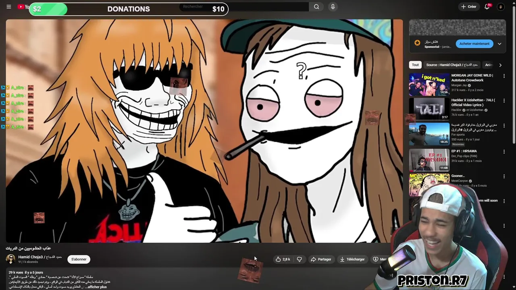This screenshot has width=516, height=290.
Task: Click the Partager share button
Action: pos(321,259)
